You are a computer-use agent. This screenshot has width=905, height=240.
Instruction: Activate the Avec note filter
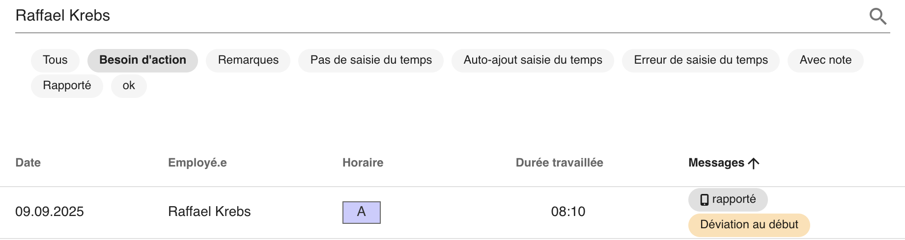pos(825,60)
